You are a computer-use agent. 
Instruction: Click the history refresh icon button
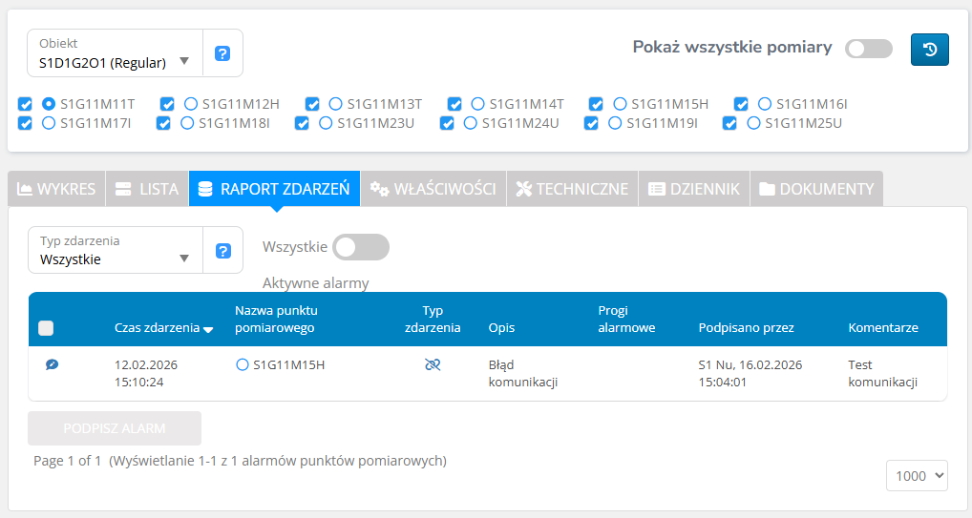click(x=929, y=50)
